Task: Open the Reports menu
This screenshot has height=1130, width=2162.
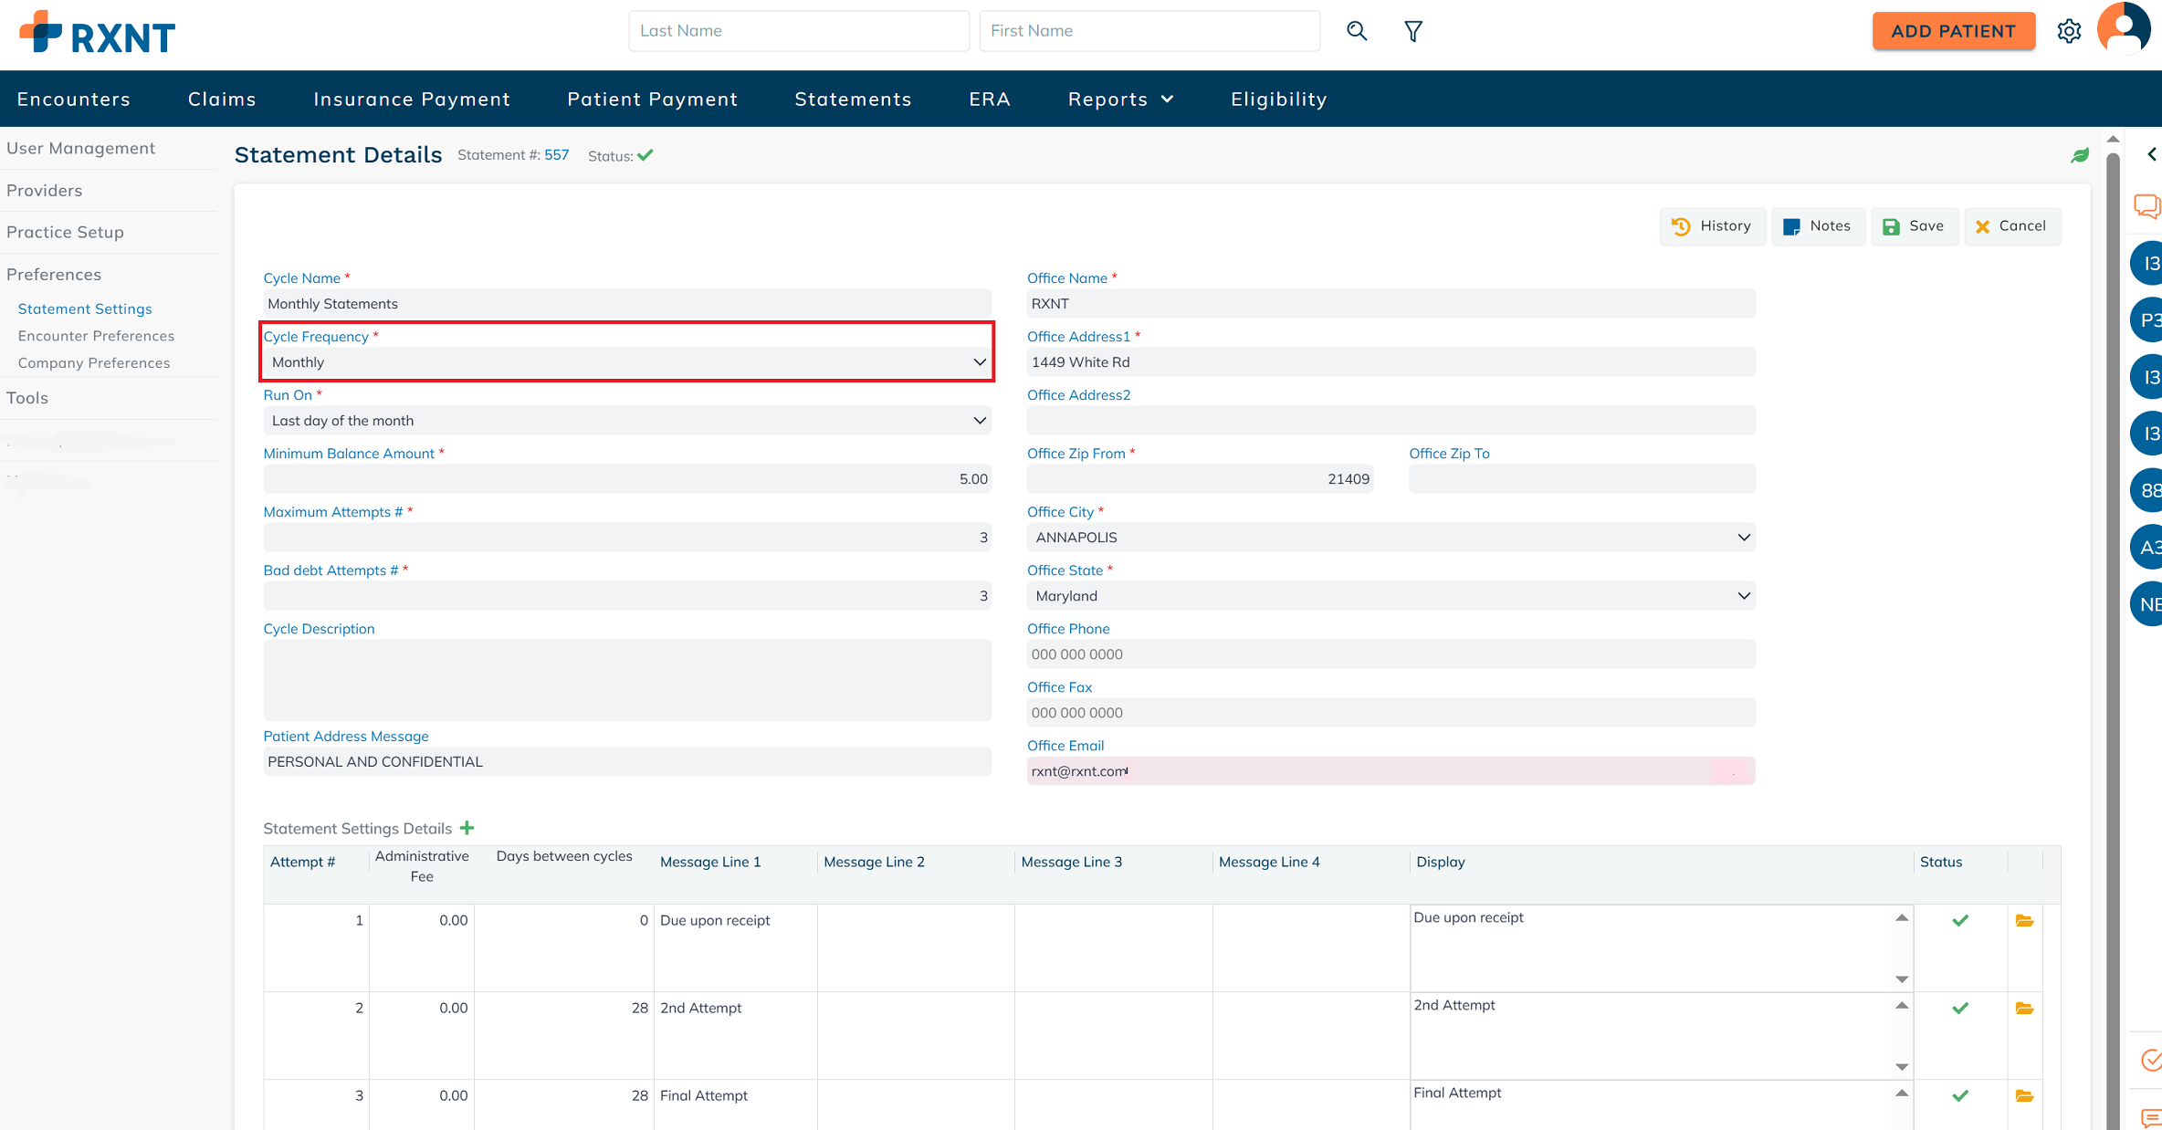Action: click(1119, 99)
